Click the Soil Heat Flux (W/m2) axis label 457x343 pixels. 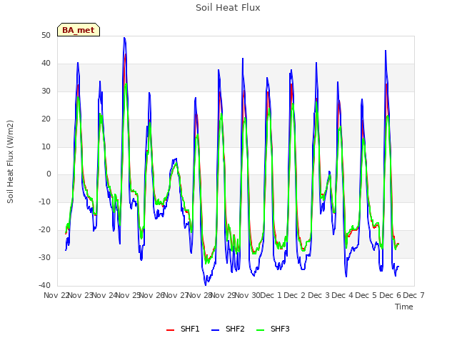point(10,161)
